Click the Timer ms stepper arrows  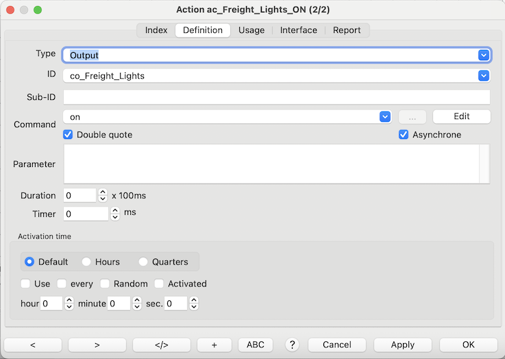(115, 214)
